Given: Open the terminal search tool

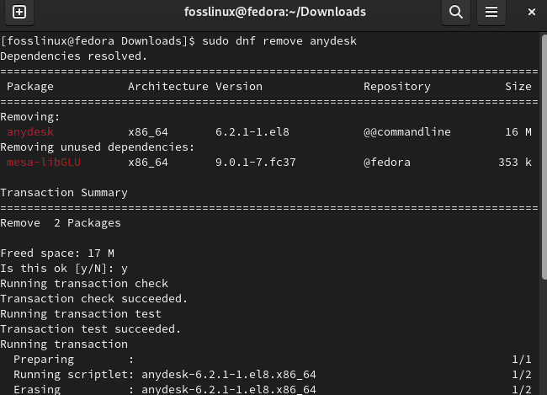Looking at the screenshot, I should [455, 13].
